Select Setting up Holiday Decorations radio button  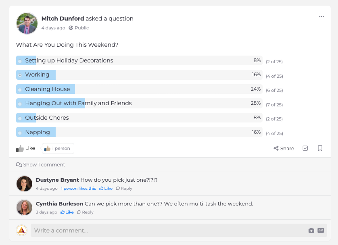click(x=20, y=61)
